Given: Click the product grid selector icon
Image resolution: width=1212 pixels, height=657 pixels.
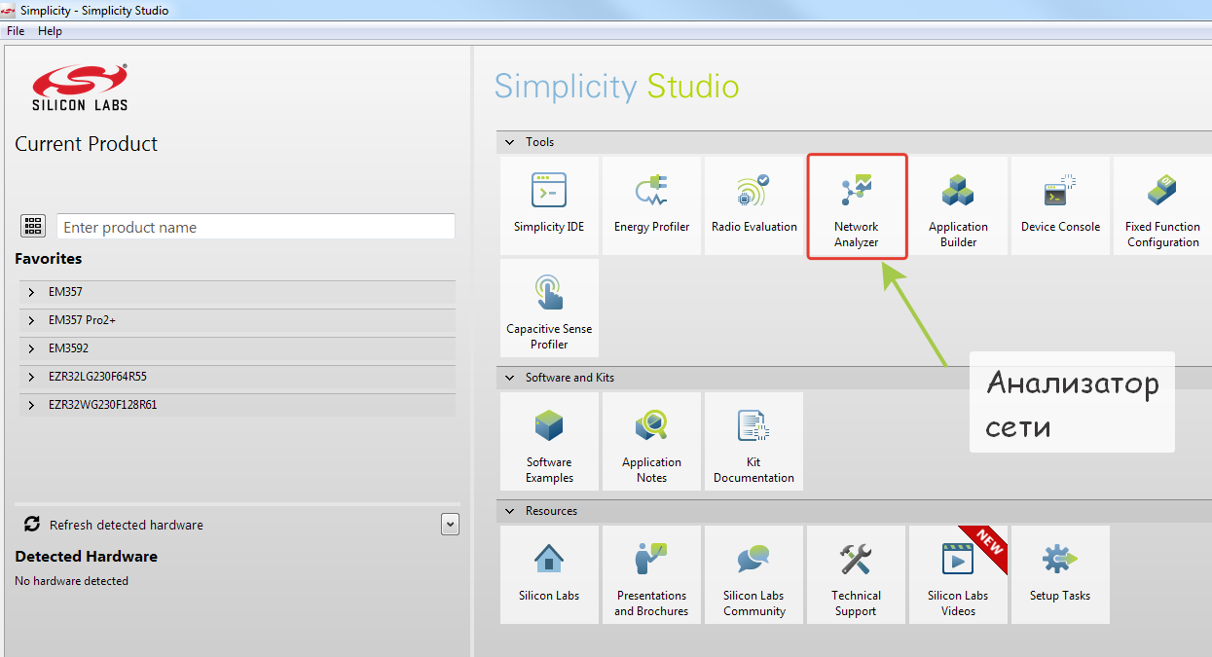Looking at the screenshot, I should click(33, 227).
